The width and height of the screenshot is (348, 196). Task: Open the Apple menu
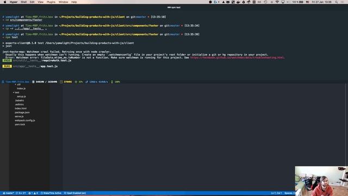[x=5, y=2]
